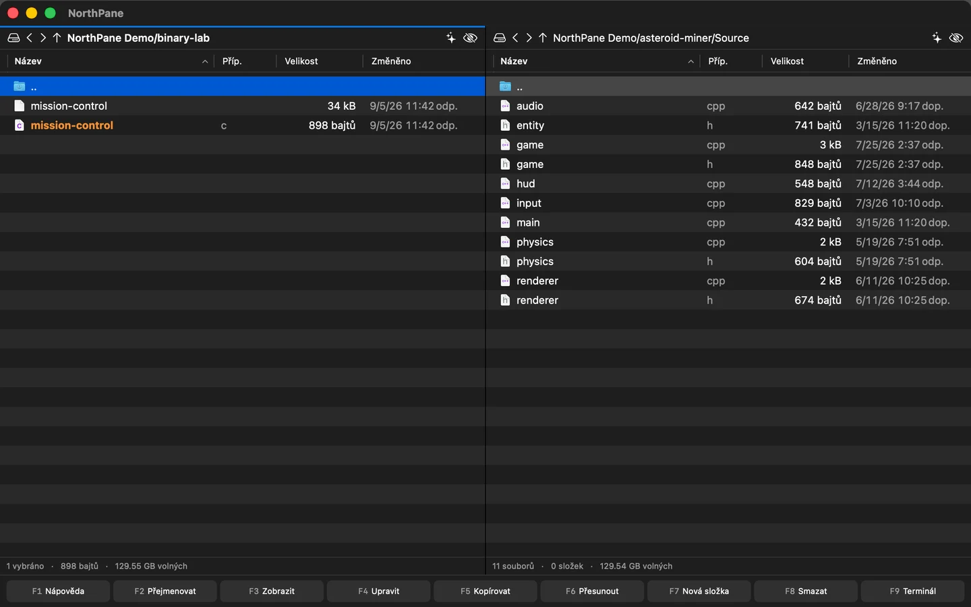Screen dimensions: 971x607
Task: Create a folder with F7 Nová složka
Action: pos(699,591)
